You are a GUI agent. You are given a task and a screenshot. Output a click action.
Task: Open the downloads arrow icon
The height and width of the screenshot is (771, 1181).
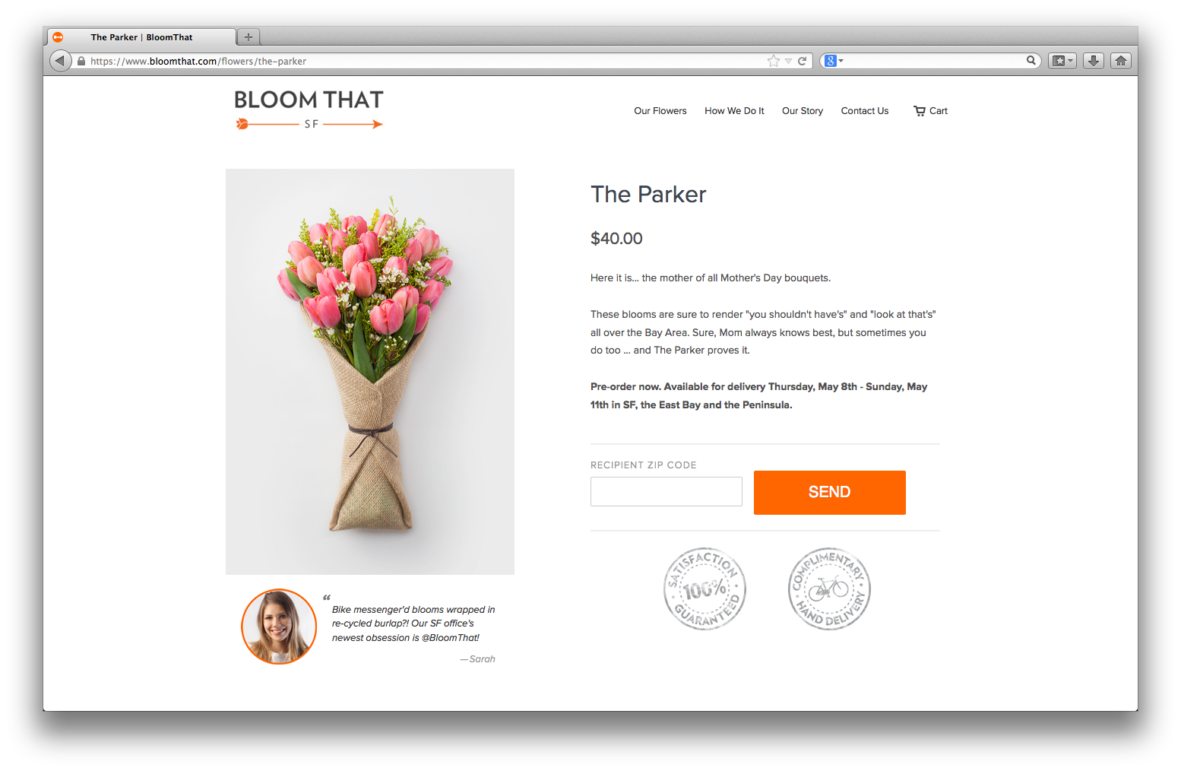(x=1094, y=61)
